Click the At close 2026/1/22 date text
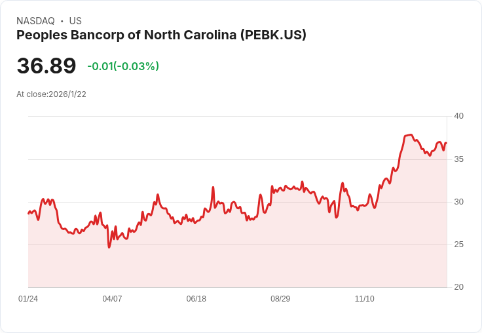 (x=51, y=94)
